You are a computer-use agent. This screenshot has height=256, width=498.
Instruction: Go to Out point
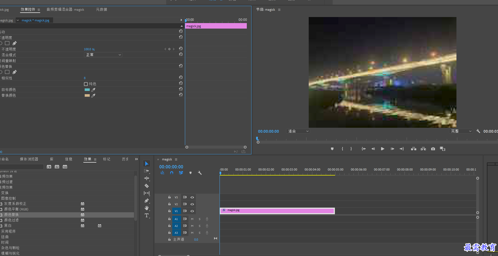pos(402,149)
